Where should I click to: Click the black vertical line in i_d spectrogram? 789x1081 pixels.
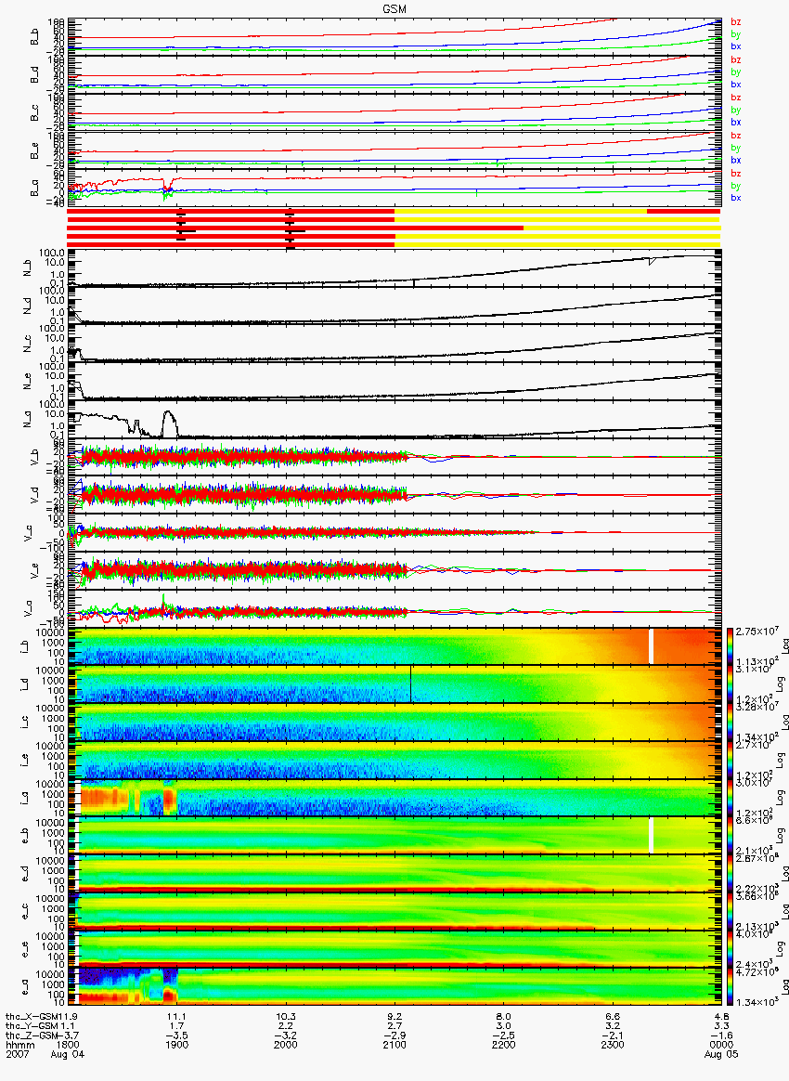(x=410, y=684)
